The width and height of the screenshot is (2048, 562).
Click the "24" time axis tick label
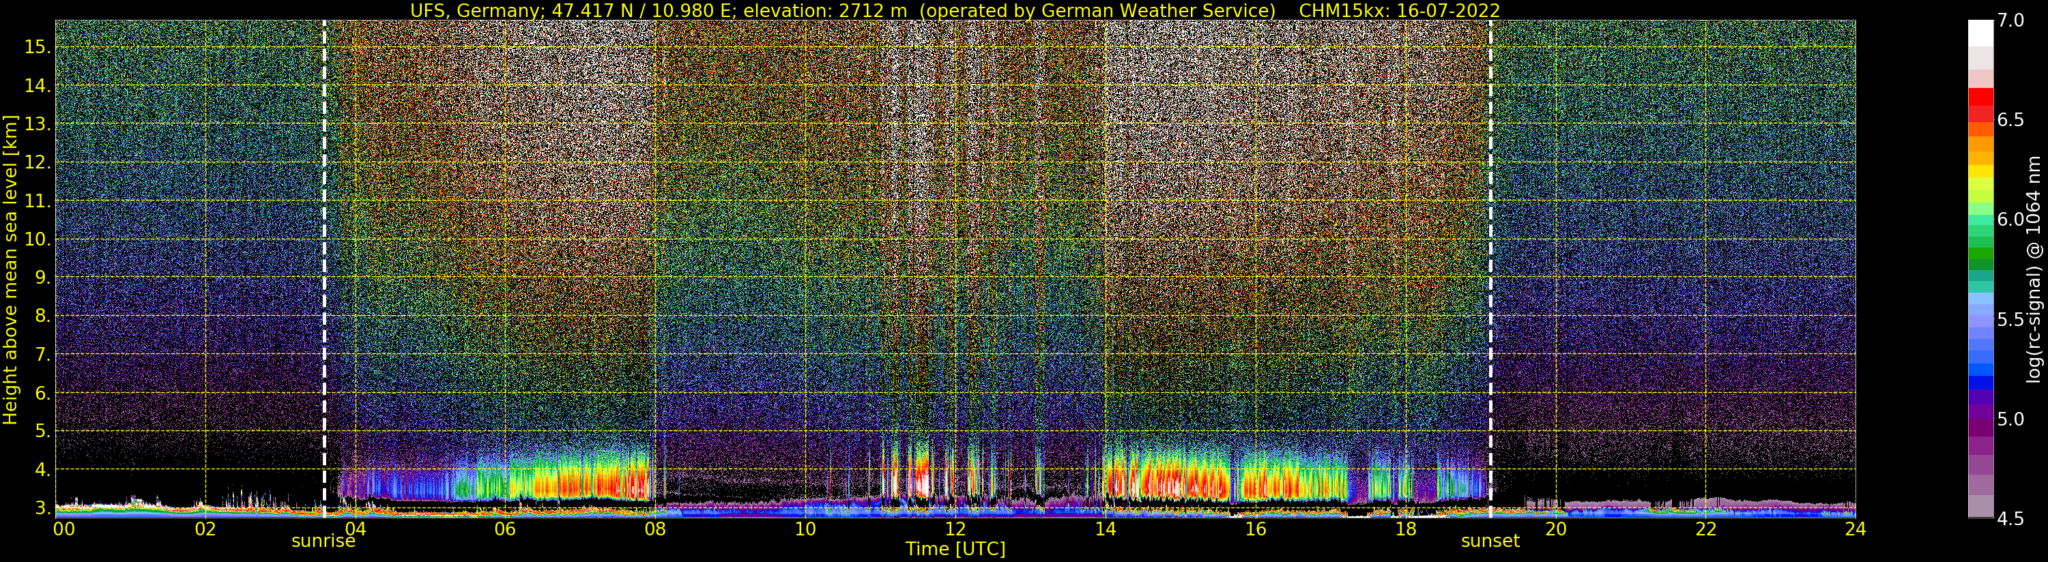(1856, 529)
